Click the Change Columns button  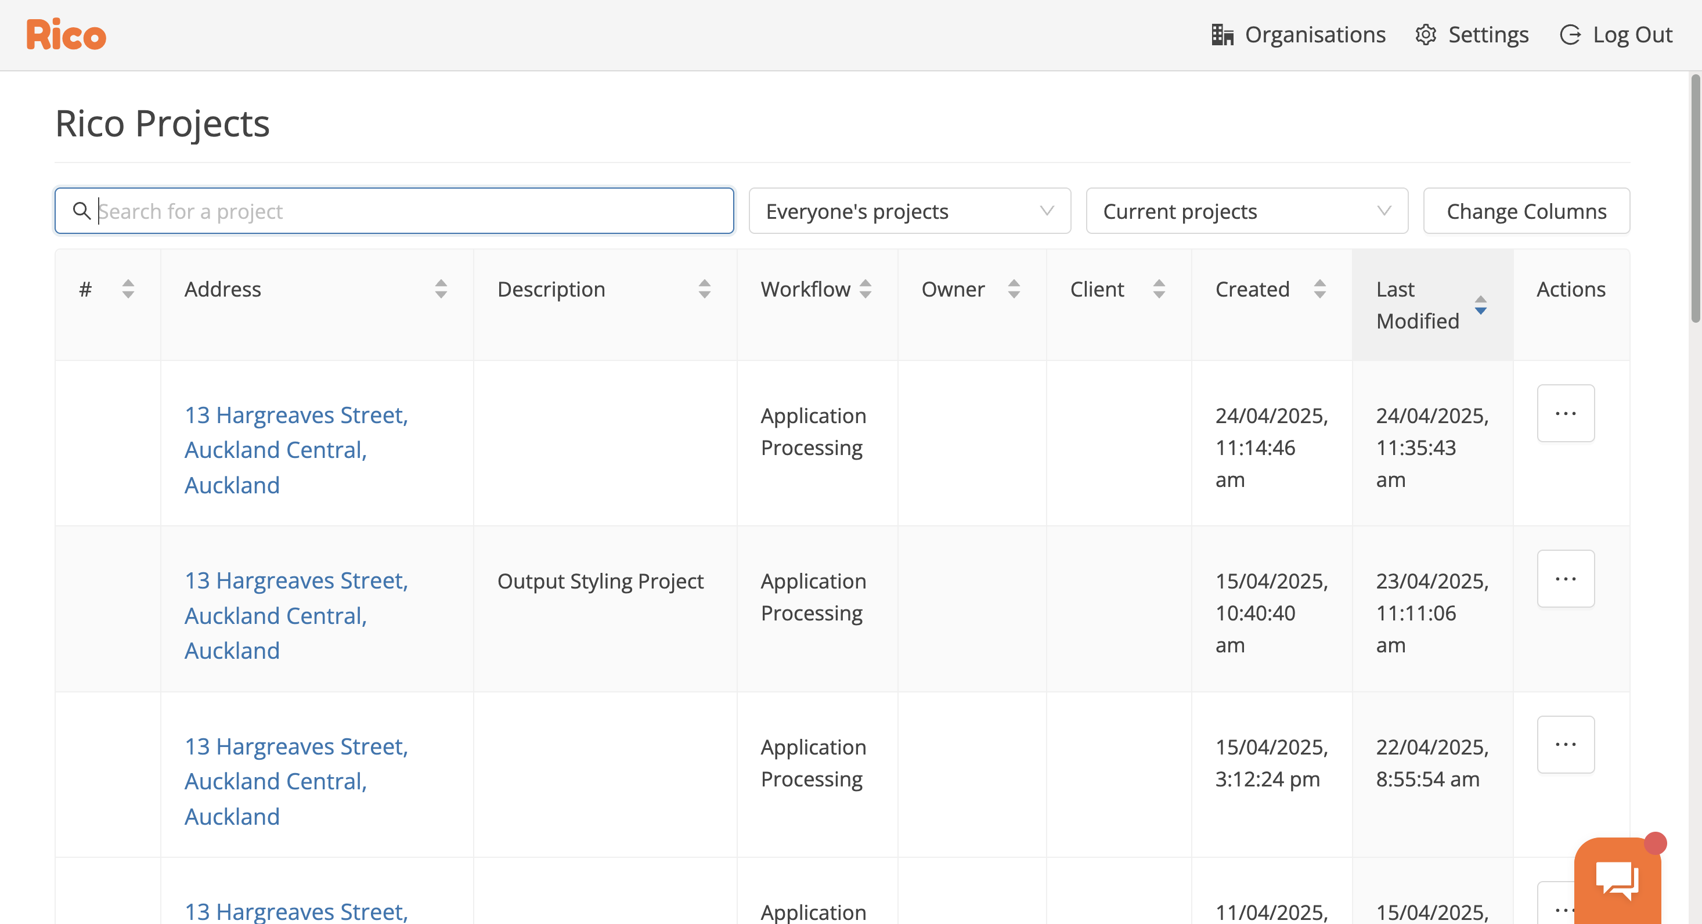click(1526, 211)
